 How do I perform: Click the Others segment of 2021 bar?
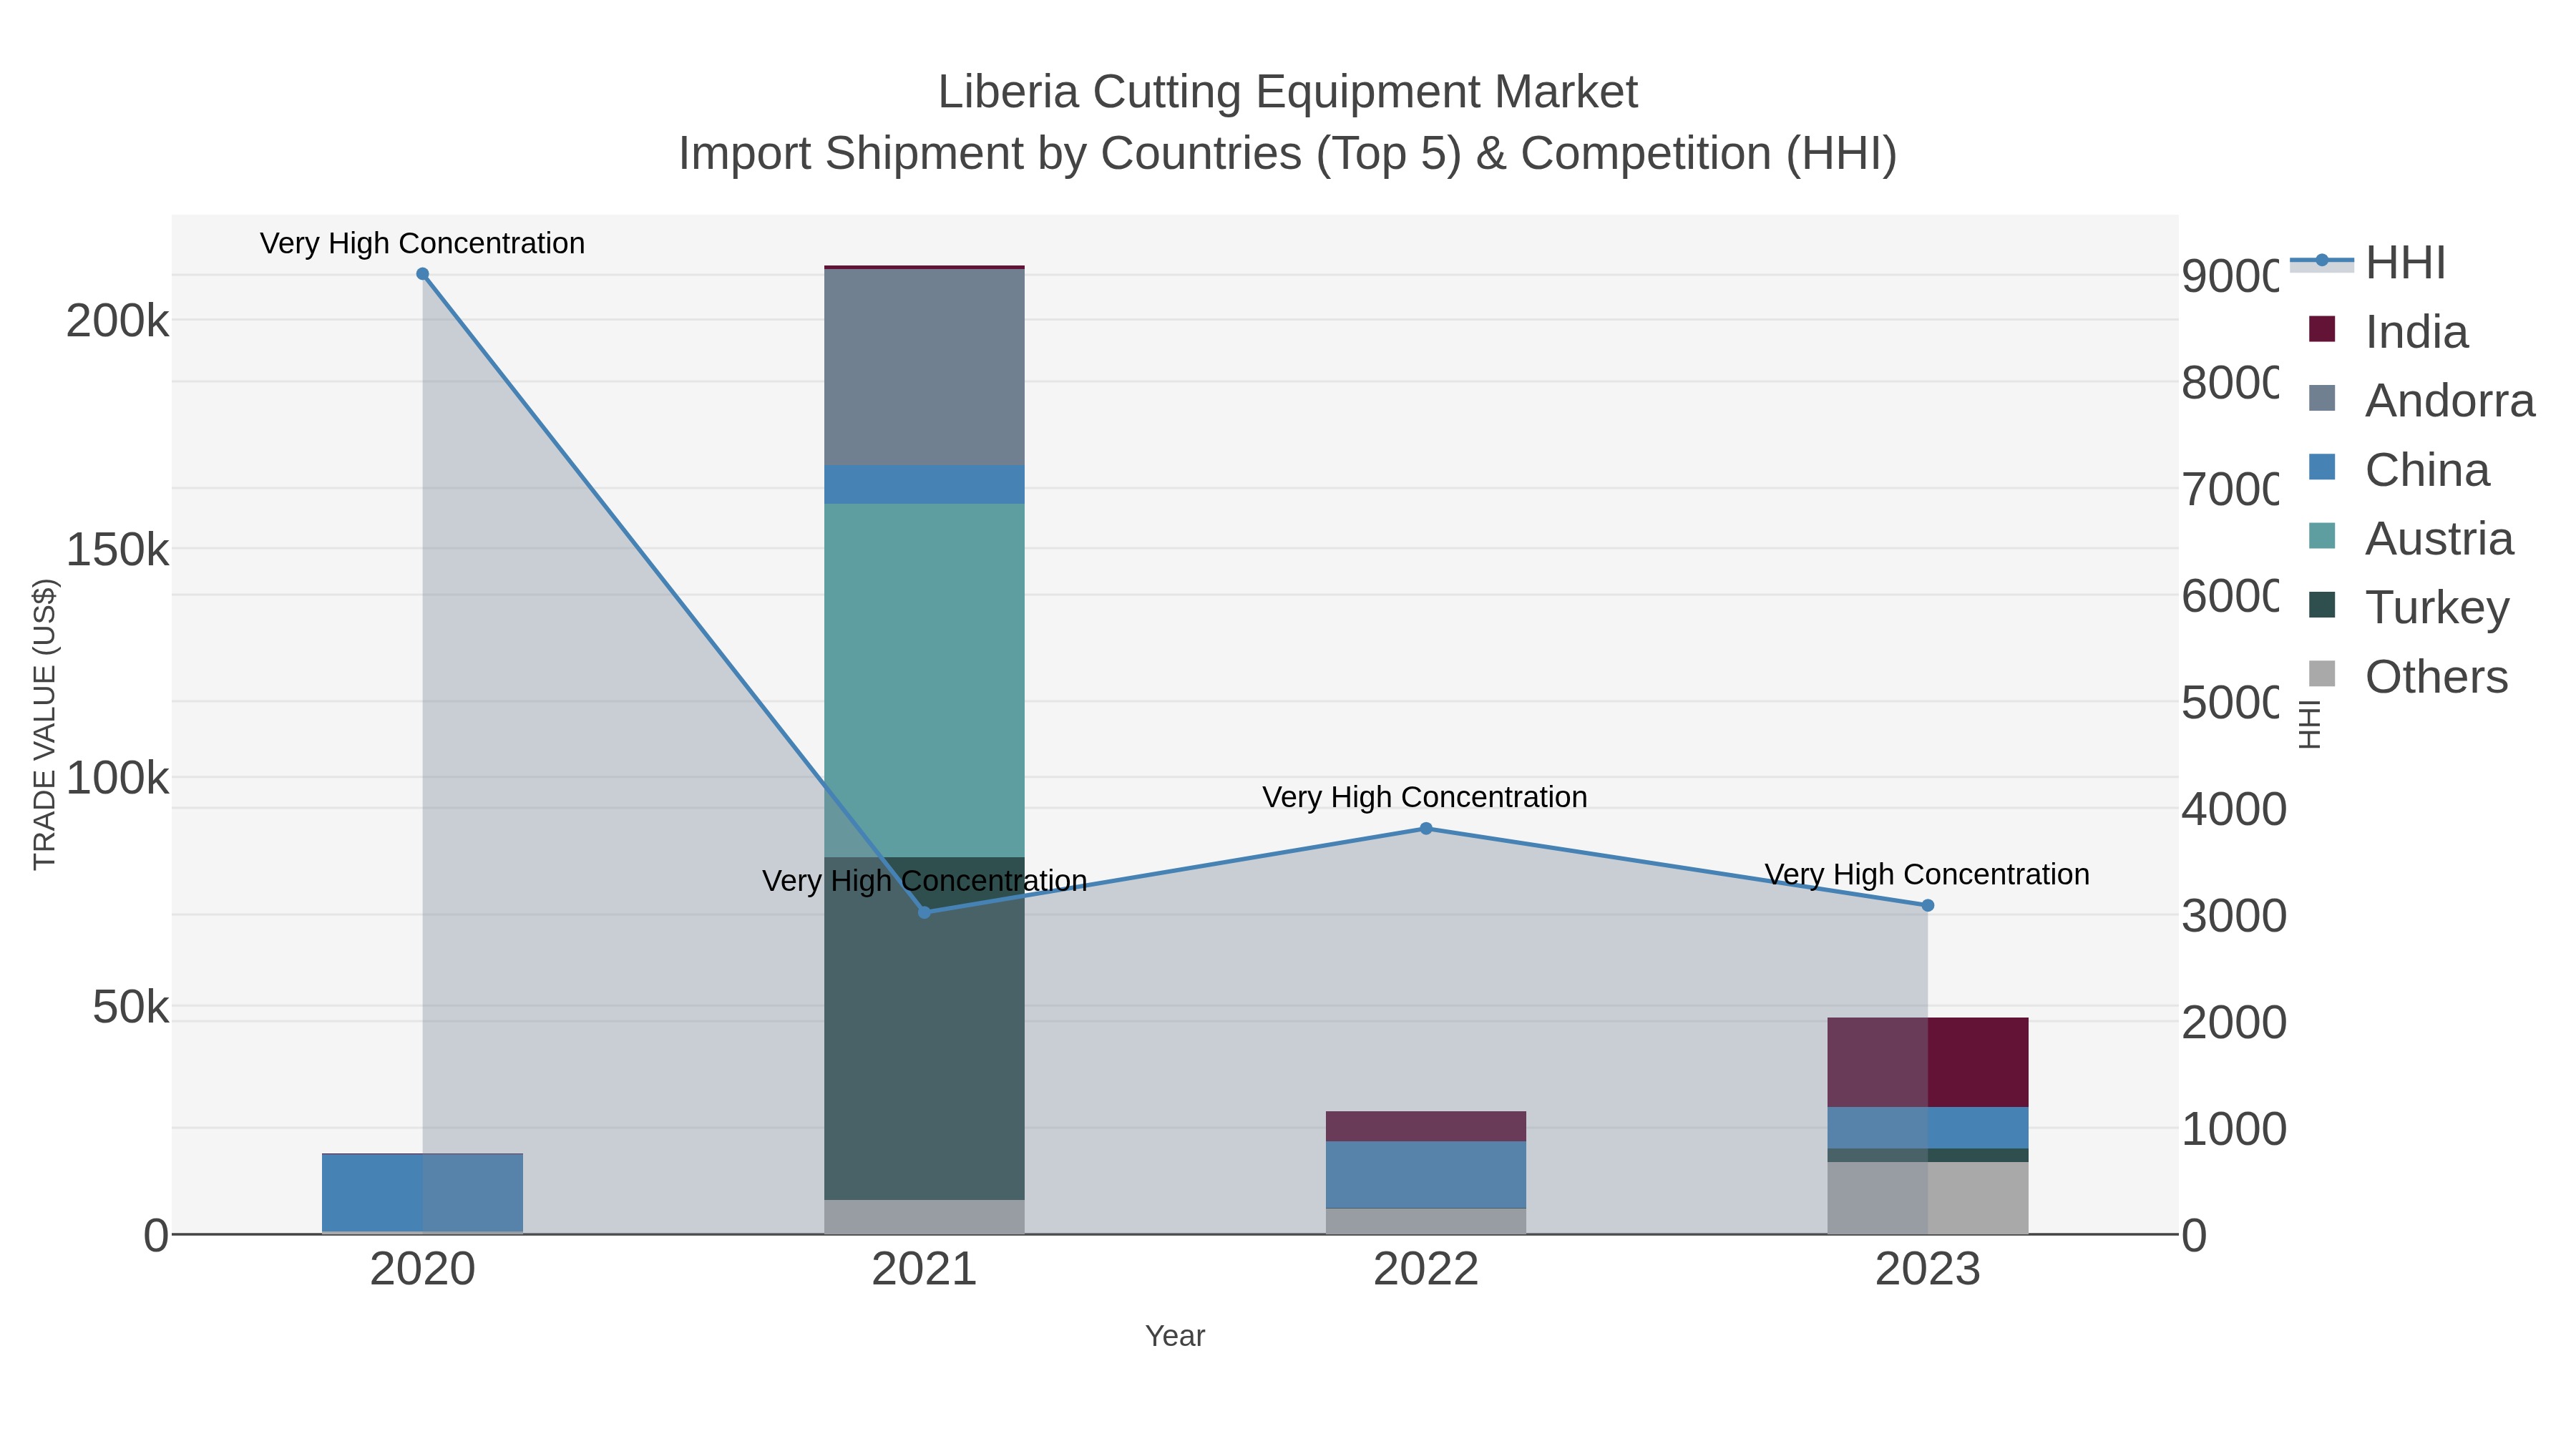coord(924,1217)
